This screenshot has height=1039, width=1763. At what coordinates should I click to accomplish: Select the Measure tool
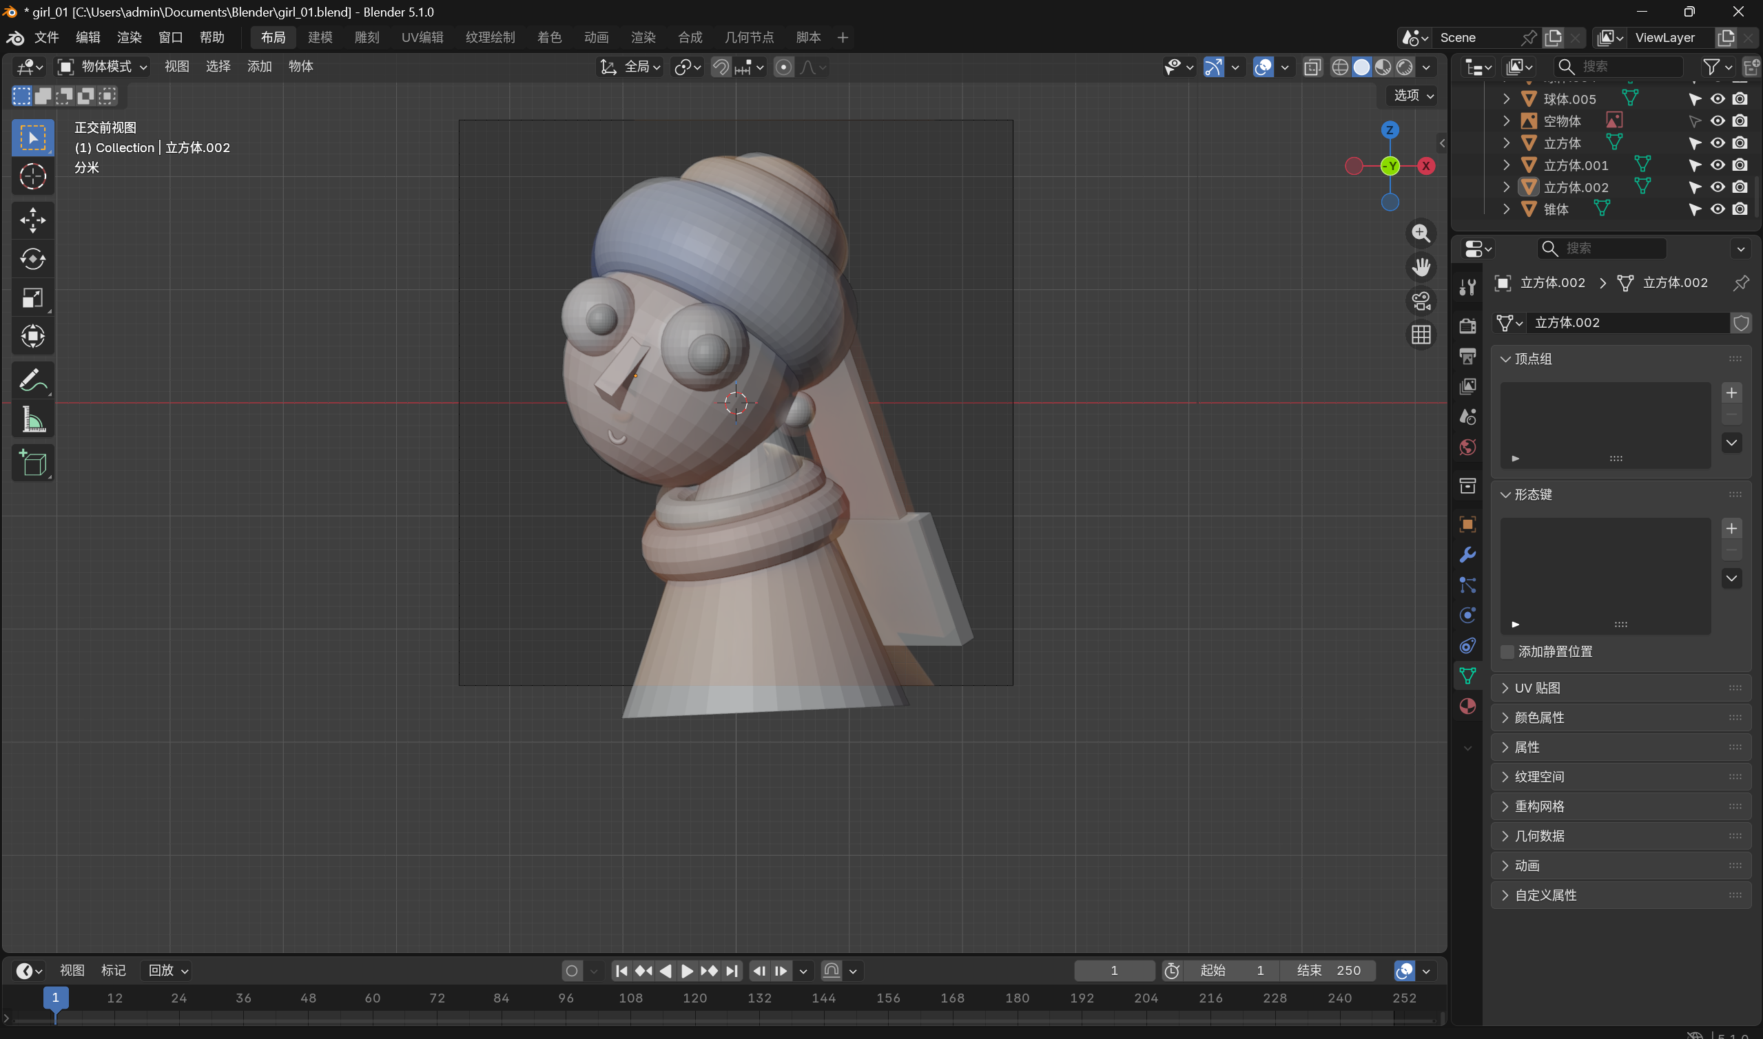tap(32, 420)
